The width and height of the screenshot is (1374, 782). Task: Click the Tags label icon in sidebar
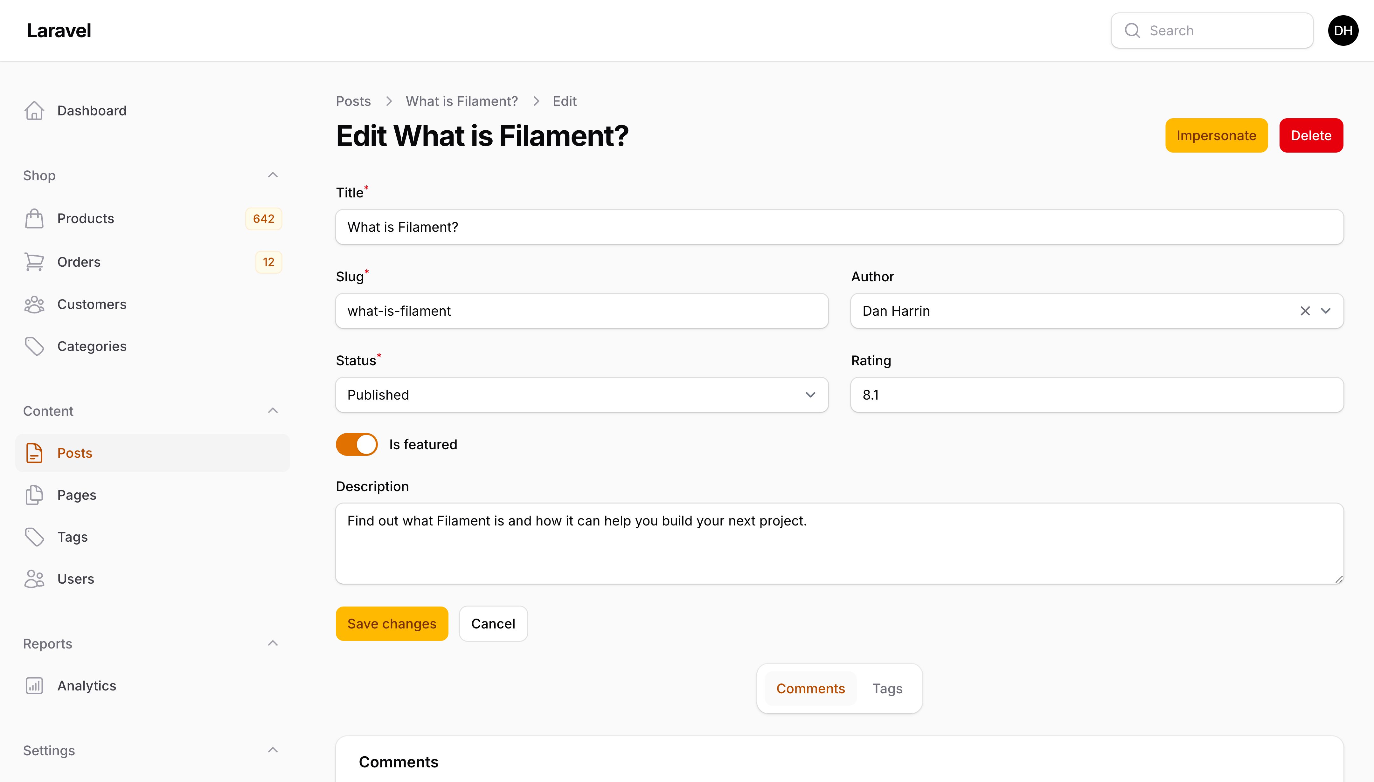(x=34, y=537)
